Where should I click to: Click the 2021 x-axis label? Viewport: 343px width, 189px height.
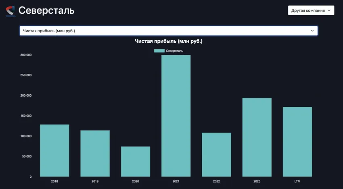[x=176, y=181]
